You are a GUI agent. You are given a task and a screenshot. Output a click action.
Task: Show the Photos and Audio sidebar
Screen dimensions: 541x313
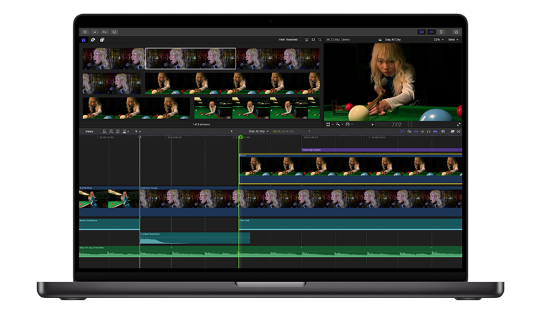pyautogui.click(x=93, y=40)
